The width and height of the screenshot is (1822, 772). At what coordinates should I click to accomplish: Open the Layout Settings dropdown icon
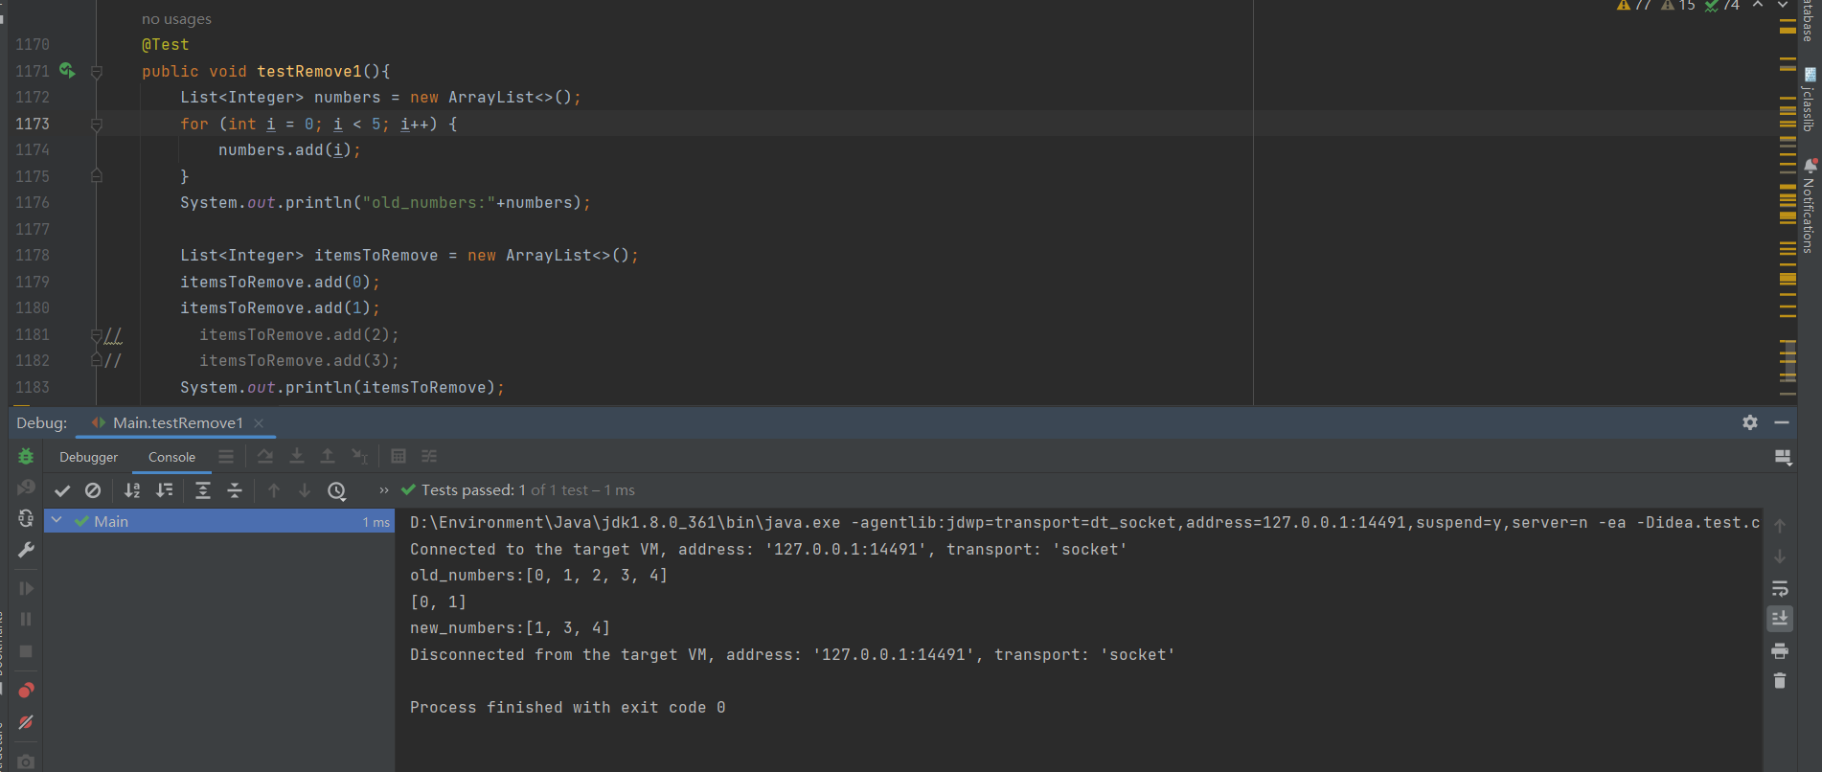click(1783, 457)
